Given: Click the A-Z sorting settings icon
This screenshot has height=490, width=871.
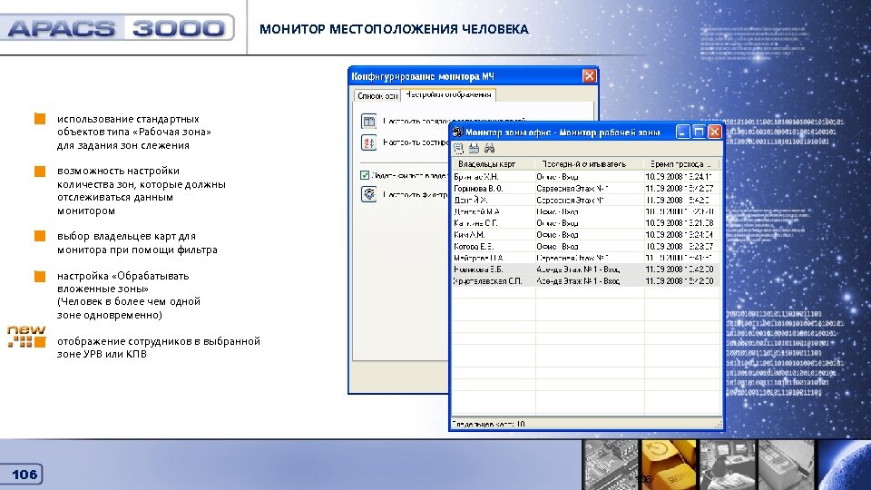Looking at the screenshot, I should [369, 142].
